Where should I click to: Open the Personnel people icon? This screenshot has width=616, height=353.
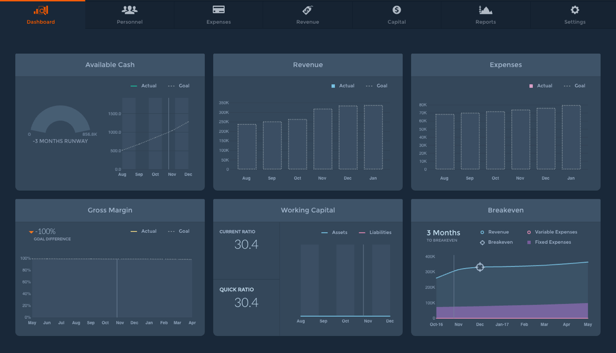click(130, 10)
